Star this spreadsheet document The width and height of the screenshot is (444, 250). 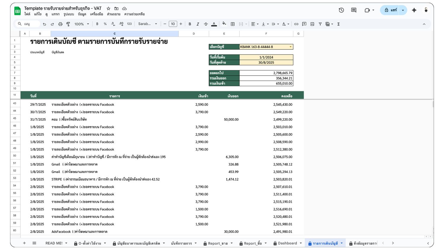[108, 9]
